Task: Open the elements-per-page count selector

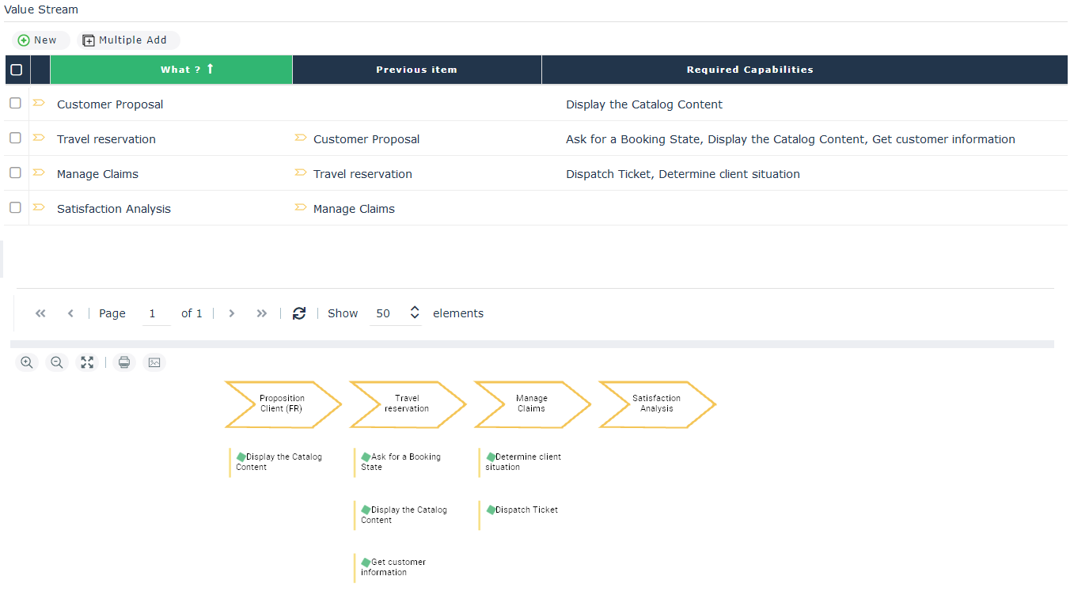Action: click(x=414, y=313)
